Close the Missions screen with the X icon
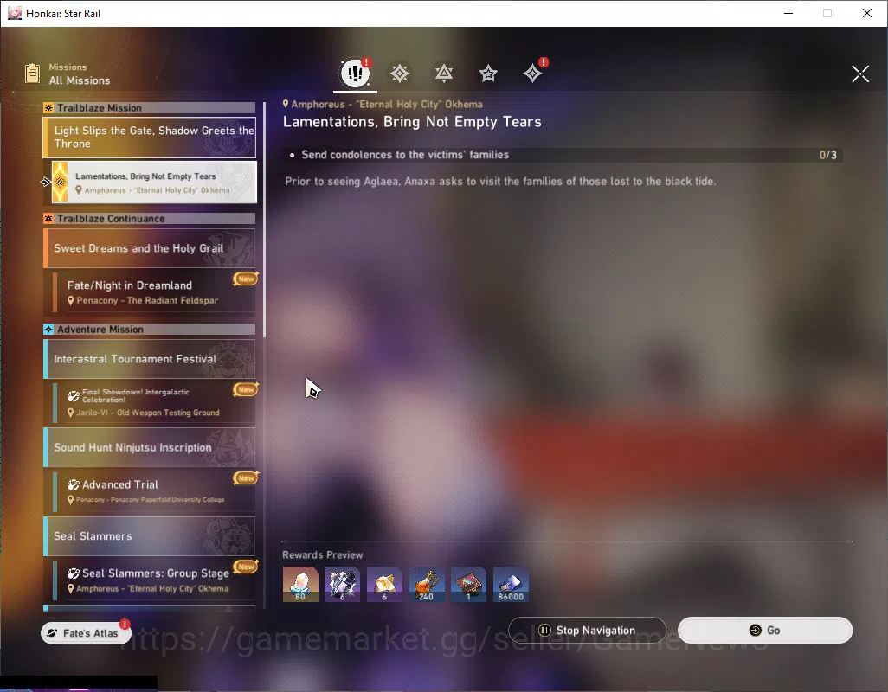The image size is (888, 692). point(860,74)
